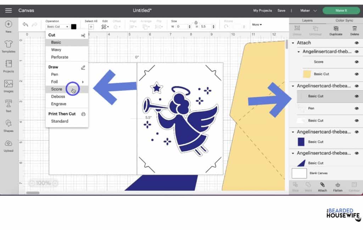This screenshot has width=363, height=230.
Task: Click the Save link
Action: pyautogui.click(x=281, y=10)
